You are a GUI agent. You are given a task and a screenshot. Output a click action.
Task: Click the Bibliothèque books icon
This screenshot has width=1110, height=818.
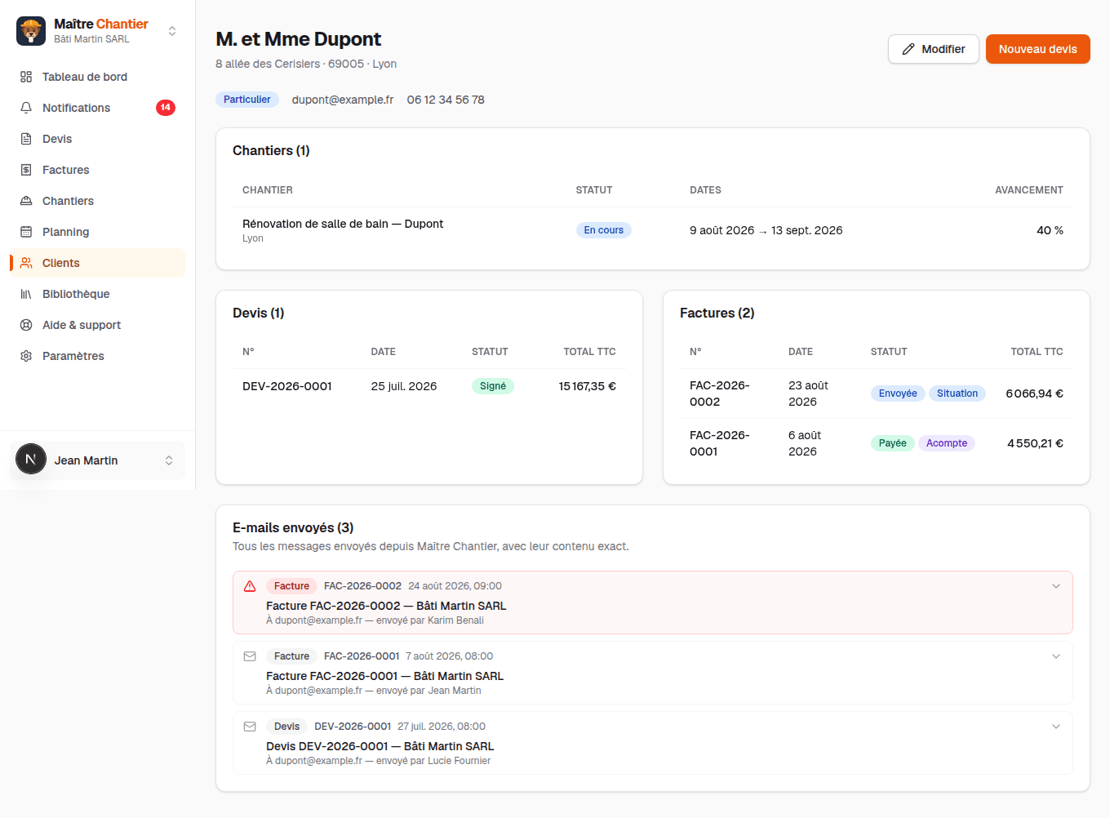click(26, 294)
